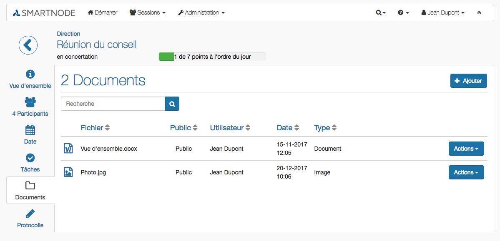Collapse the header with double chevron icon
500x241 pixels.
(x=479, y=13)
